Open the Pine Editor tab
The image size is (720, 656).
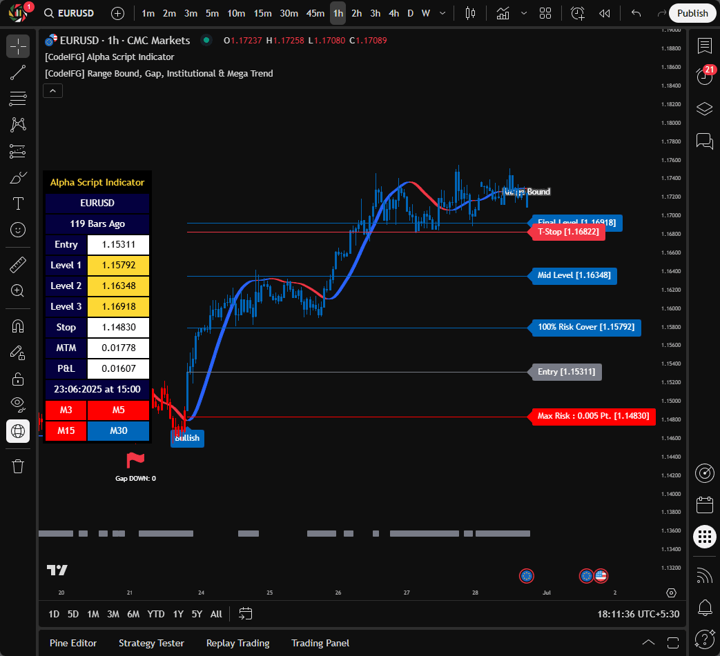(x=73, y=643)
